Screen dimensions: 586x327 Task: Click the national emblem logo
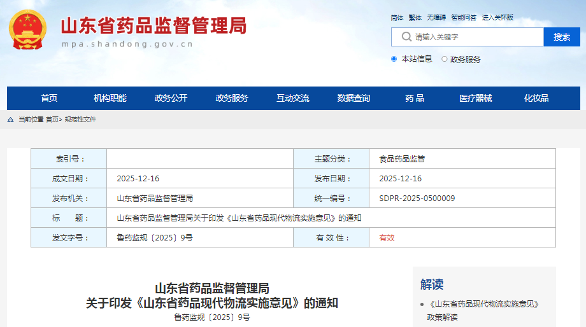(x=27, y=29)
